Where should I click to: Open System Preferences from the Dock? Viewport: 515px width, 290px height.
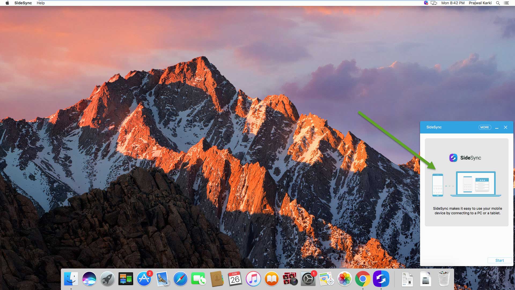308,279
